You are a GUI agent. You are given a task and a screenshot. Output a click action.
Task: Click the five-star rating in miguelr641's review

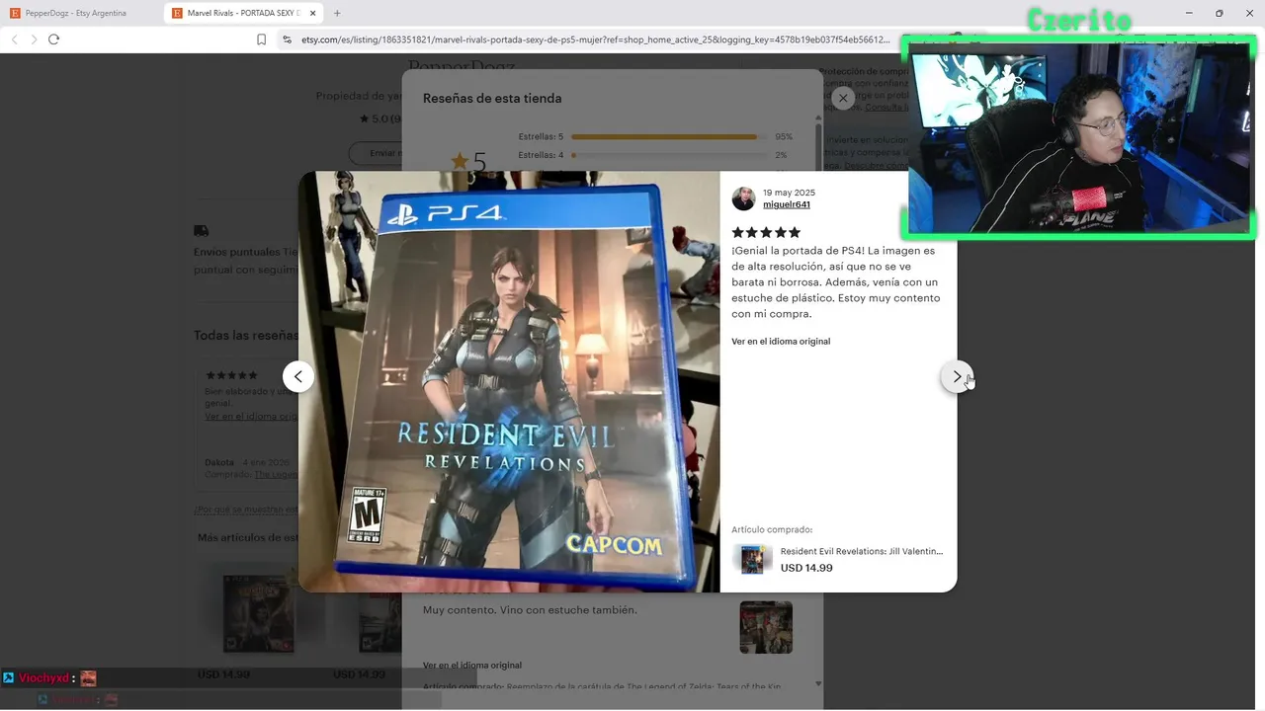tap(766, 232)
